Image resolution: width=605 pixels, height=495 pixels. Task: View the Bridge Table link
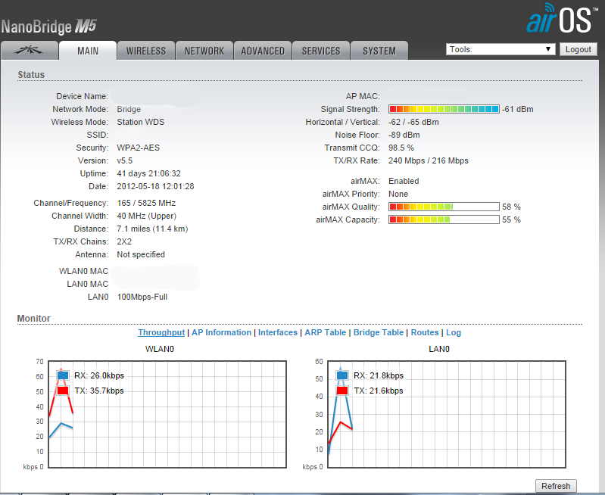[x=379, y=332]
